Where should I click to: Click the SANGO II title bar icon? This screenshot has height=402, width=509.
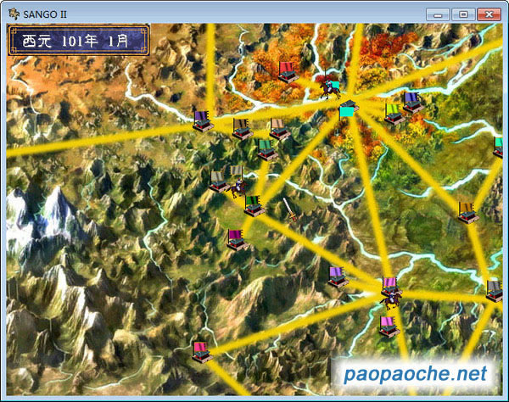click(14, 14)
